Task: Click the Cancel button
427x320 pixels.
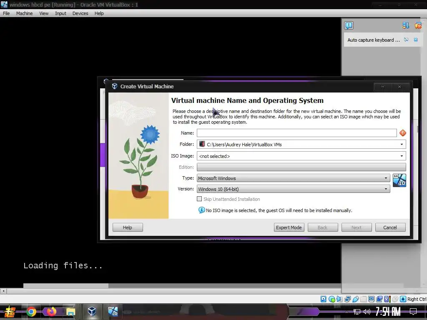Action: pyautogui.click(x=390, y=227)
